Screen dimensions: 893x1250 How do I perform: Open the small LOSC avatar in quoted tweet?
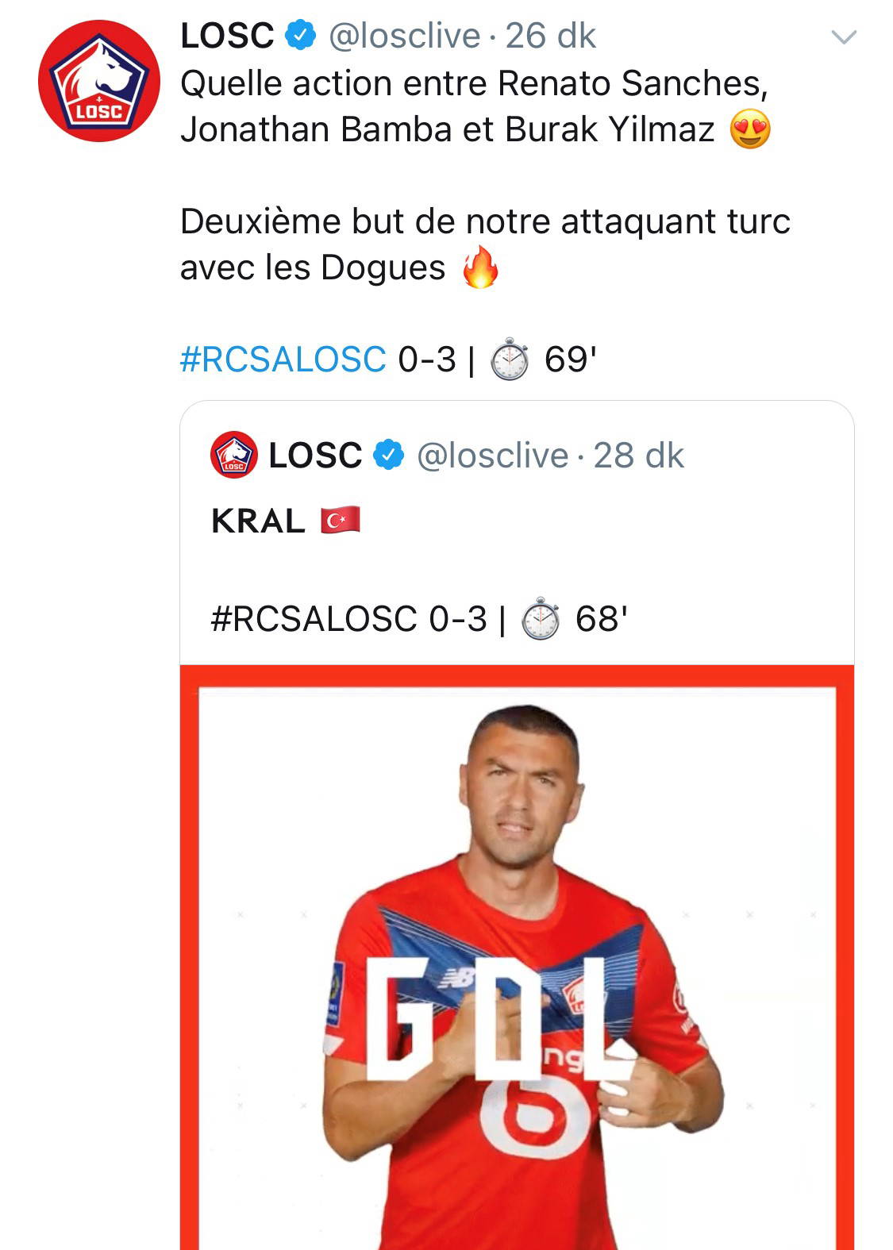point(233,456)
